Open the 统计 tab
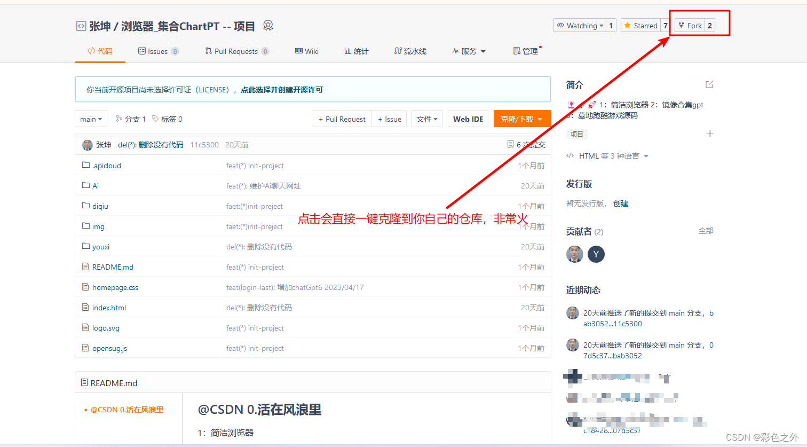Image resolution: width=807 pixels, height=447 pixels. (356, 51)
